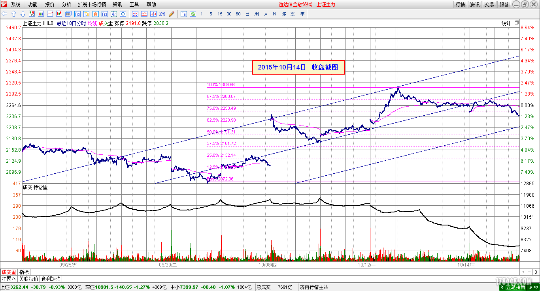
Task: Click the red area chart icon
Action: 144,14
